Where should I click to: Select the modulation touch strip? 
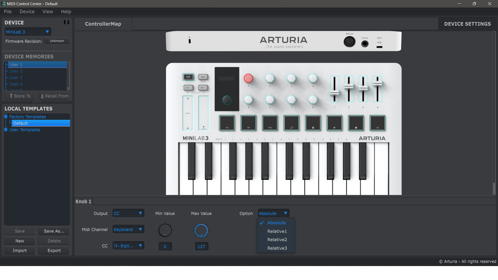(204, 113)
